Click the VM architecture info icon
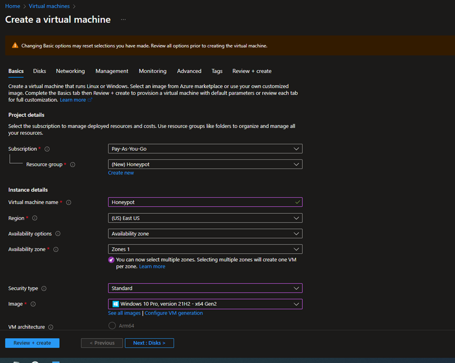This screenshot has width=455, height=363. [x=50, y=327]
